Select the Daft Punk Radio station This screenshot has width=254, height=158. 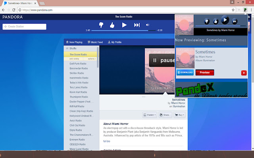pyautogui.click(x=76, y=64)
